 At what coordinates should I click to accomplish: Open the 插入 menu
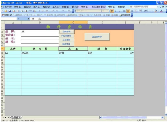(x=37, y=7)
